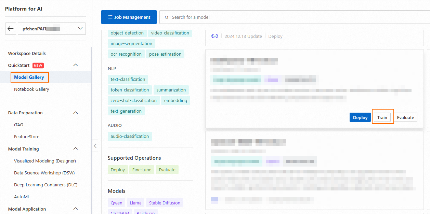Filter by text-generation tag
Screen dimensions: 430x214
[126, 111]
